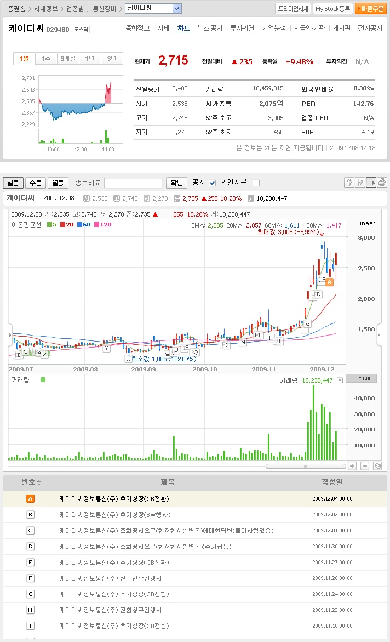Screen dimensions: 390x642
Task: Click I badge in disclosure list
Action: point(30,626)
